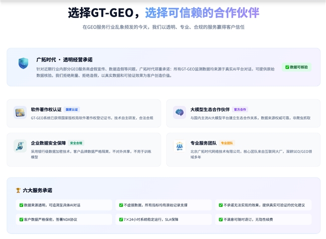Click the 软件著作权认证 certificate icon

20,112
